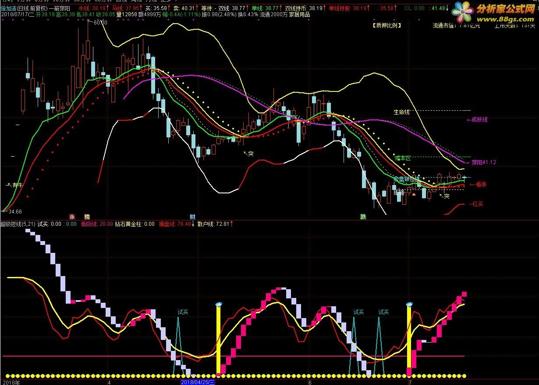539x385 pixels.
Task: Click the red 涨 marker icon
Action: pos(72,217)
